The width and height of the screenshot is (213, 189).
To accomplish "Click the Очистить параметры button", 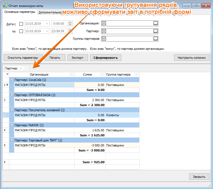I will [x=23, y=58].
